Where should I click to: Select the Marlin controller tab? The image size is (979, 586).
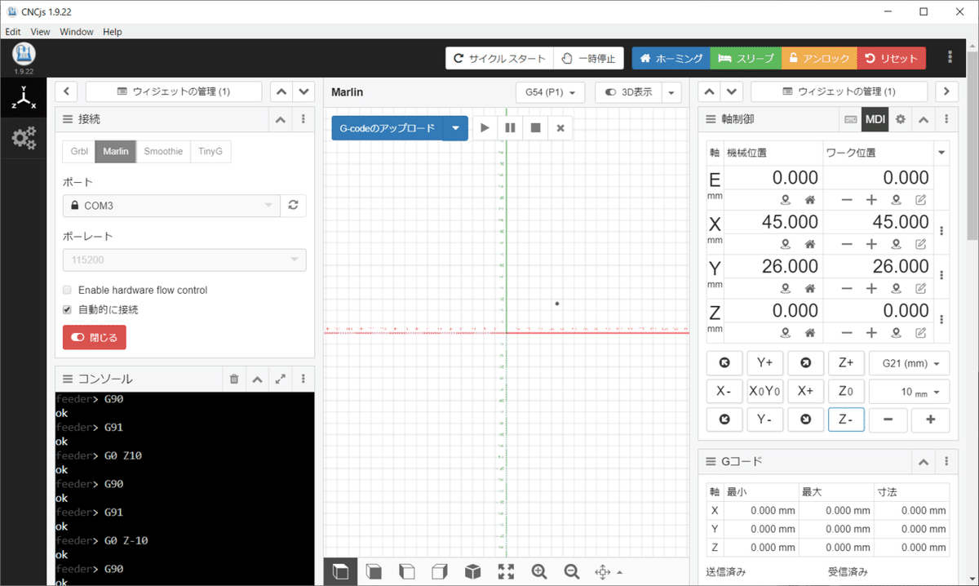click(116, 152)
